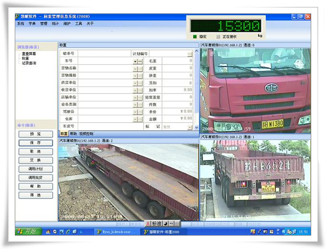Viewport: 326px width, 249px height.
Task: Open the 维护 menu
Action: (67, 24)
